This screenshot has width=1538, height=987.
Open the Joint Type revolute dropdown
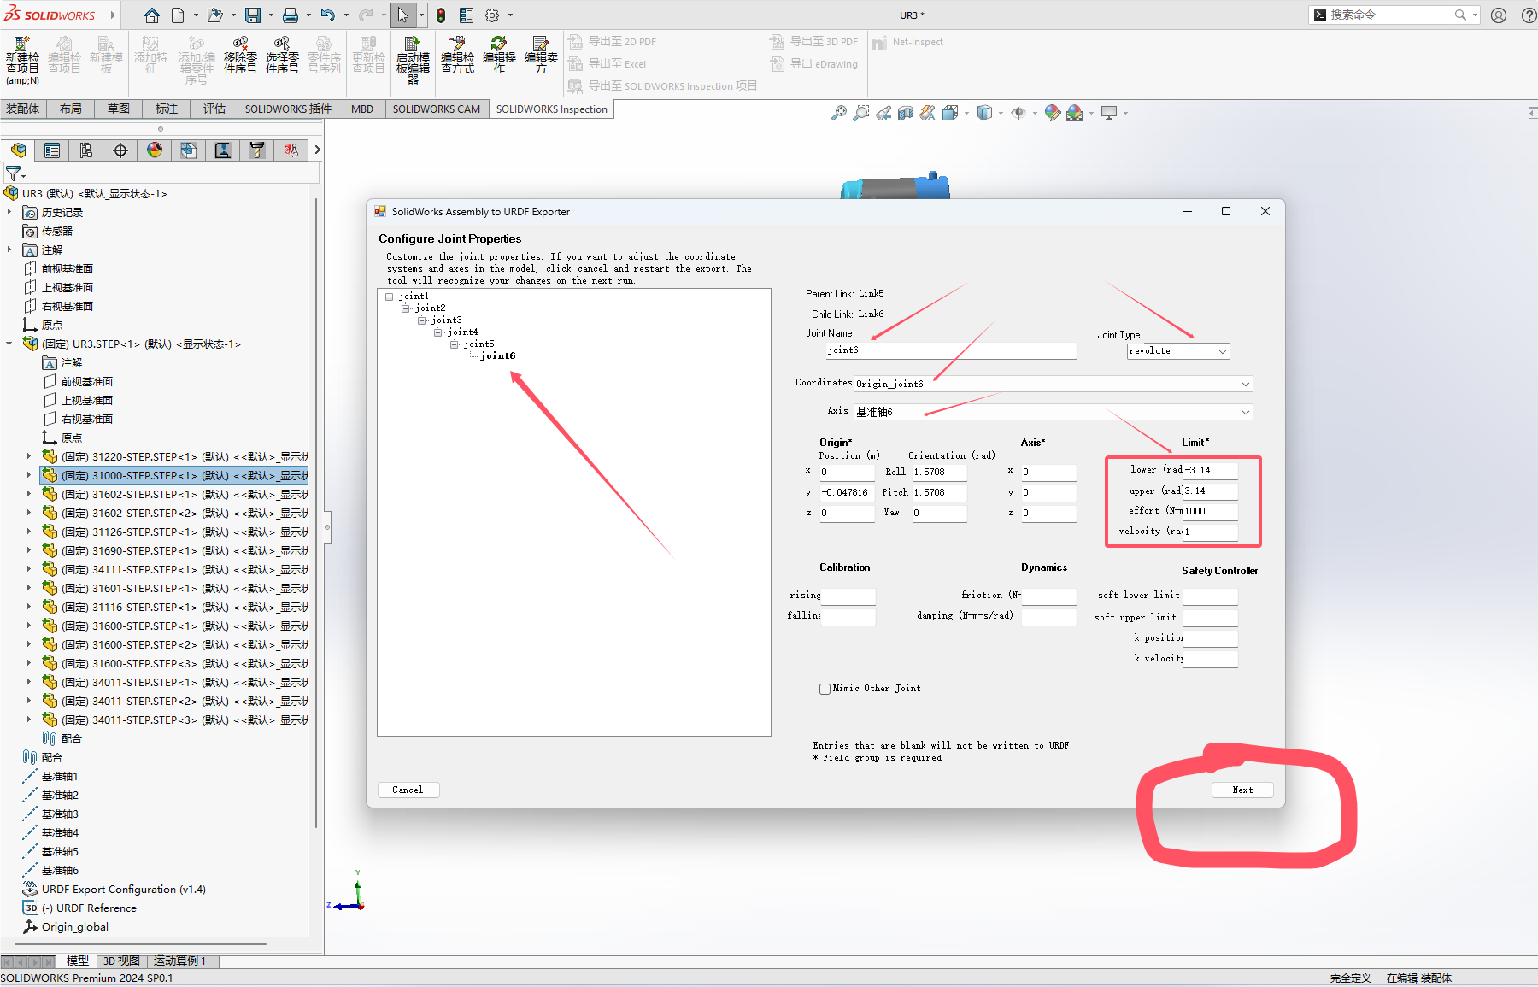pos(1177,350)
